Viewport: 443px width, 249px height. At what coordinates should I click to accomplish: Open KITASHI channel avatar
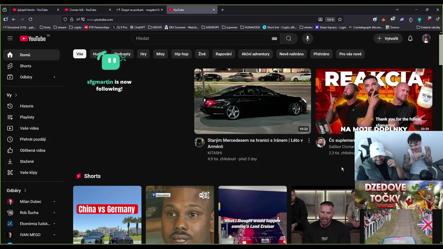coord(199,142)
